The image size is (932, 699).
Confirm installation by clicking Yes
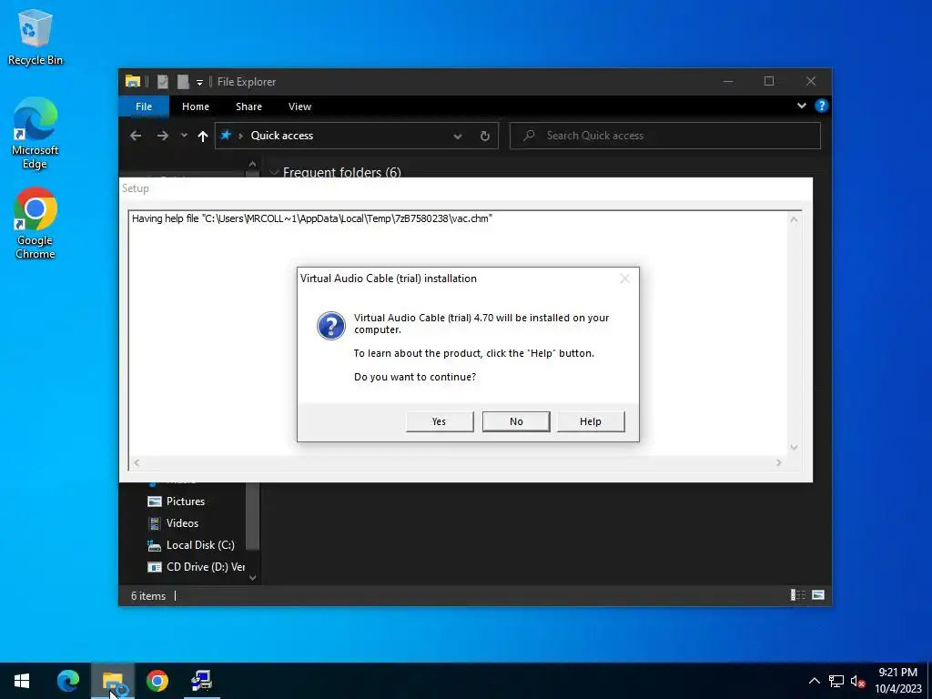pos(440,421)
